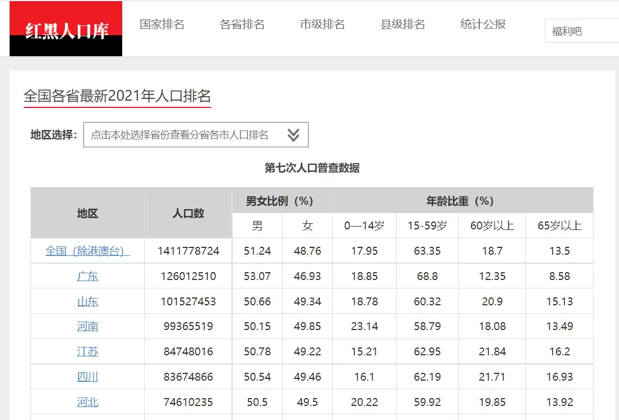Focus the 福利吧 search field
The width and height of the screenshot is (619, 420).
(x=582, y=31)
